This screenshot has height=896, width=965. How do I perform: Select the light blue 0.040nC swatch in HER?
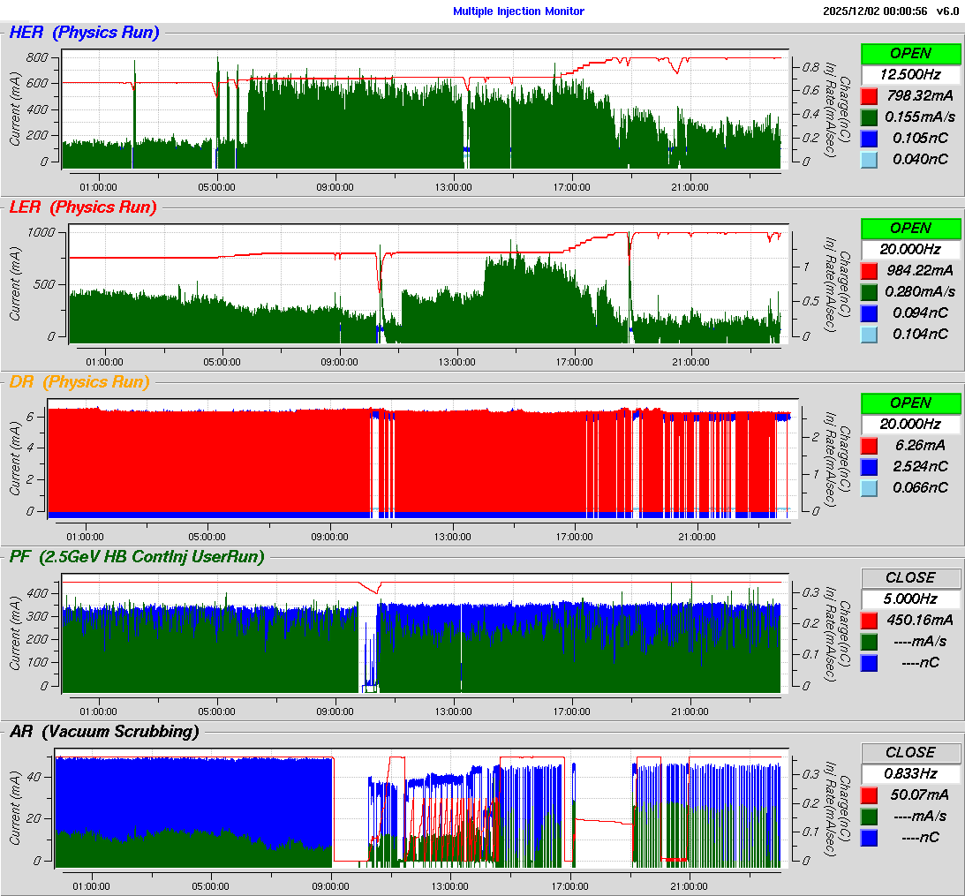(x=870, y=159)
